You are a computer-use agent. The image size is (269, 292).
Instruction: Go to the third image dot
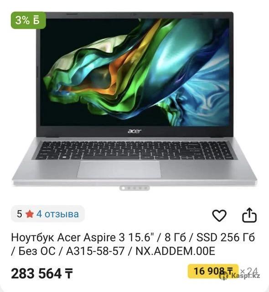134,188
